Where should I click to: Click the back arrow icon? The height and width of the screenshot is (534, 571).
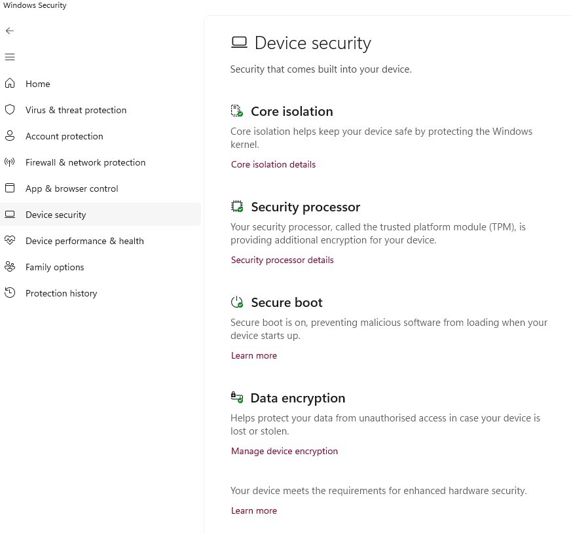click(10, 31)
